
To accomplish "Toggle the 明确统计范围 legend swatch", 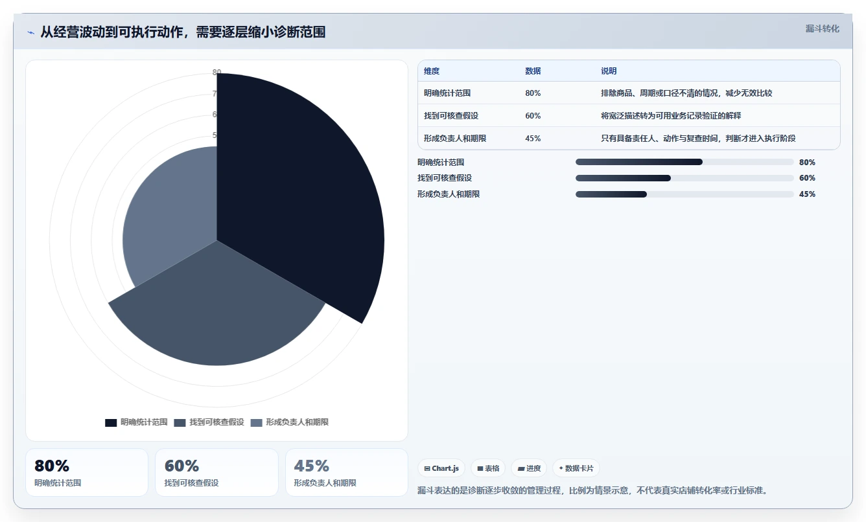I will coord(111,422).
